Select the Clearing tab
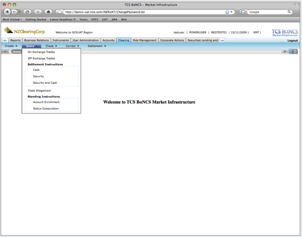This screenshot has height=237, width=302. pyautogui.click(x=124, y=40)
